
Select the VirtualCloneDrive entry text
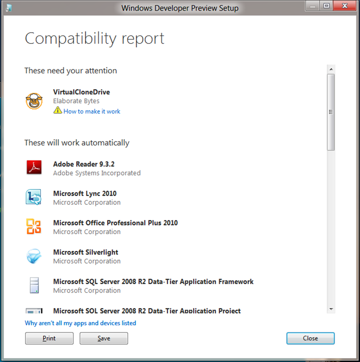click(81, 92)
